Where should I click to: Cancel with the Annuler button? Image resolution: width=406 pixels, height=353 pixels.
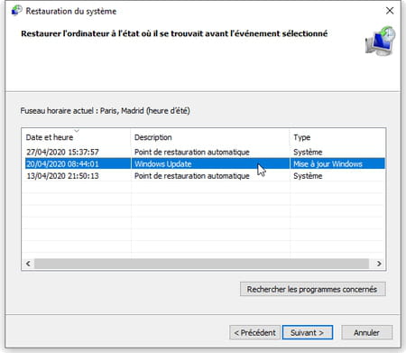[x=366, y=332]
